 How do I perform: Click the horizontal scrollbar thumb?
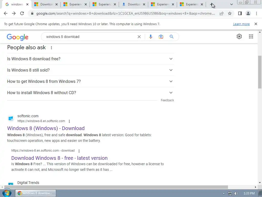[116, 187]
